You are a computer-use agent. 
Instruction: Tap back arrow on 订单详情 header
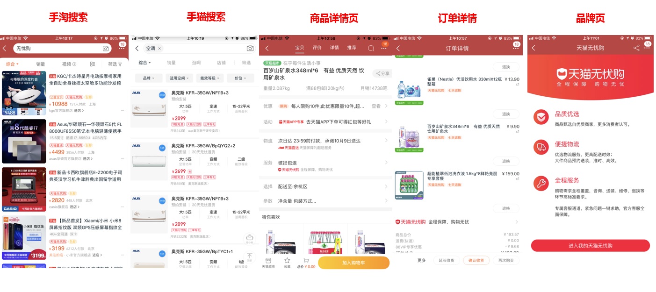pyautogui.click(x=398, y=49)
